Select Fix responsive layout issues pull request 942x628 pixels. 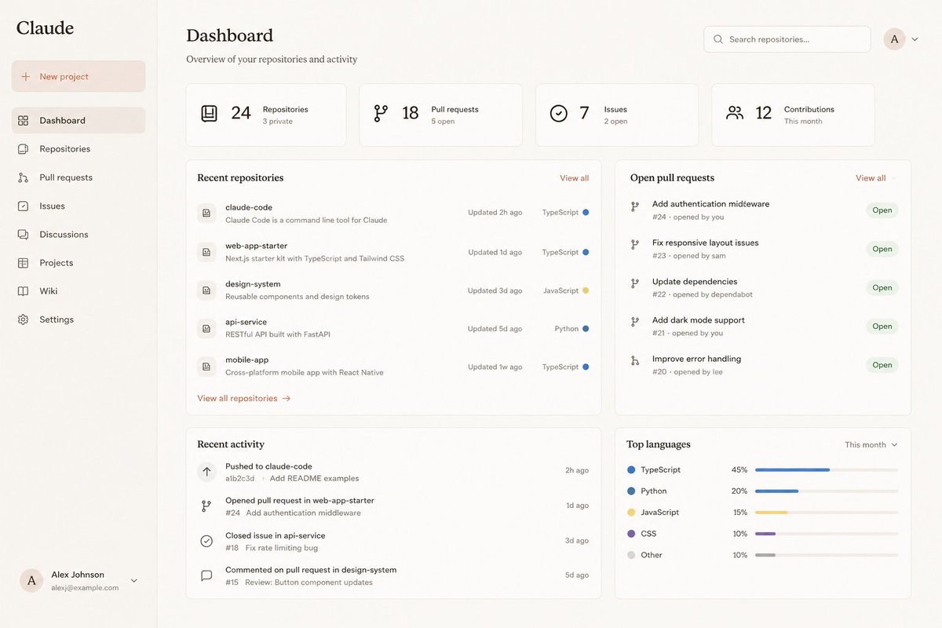click(705, 243)
